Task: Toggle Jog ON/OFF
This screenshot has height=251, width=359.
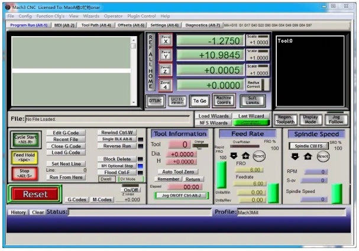Action: 182,195
